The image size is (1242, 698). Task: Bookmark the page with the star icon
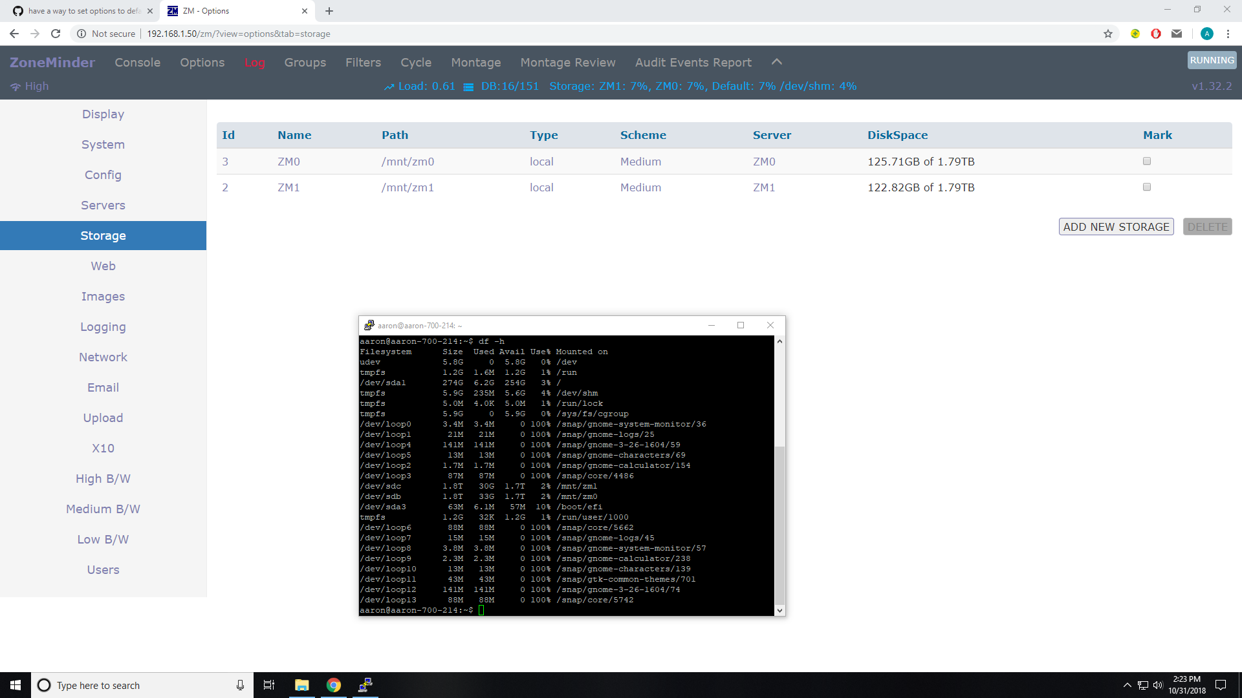1108,34
